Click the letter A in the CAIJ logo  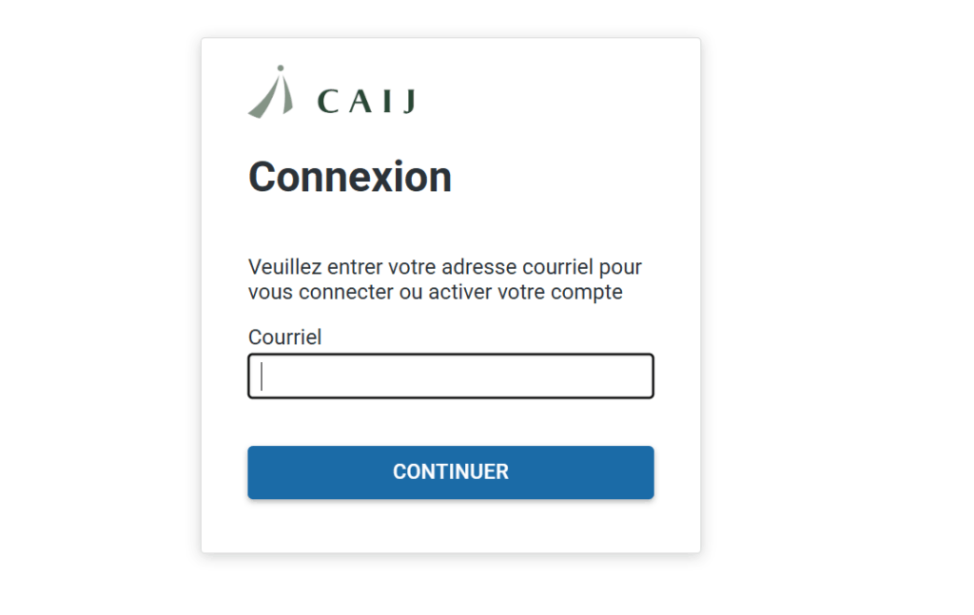click(360, 102)
